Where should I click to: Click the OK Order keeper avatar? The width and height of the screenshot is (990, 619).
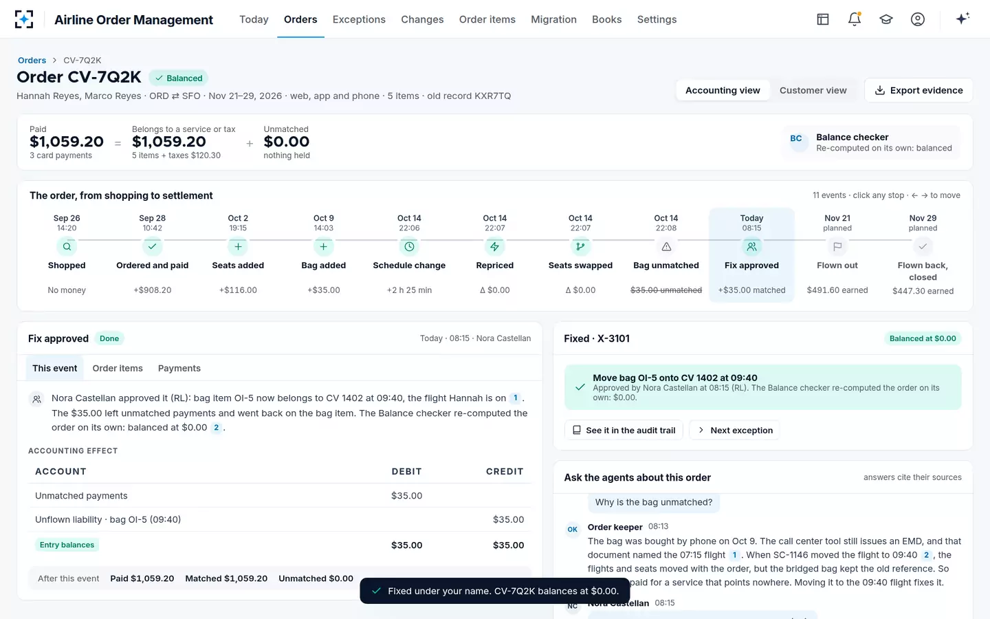[572, 530]
